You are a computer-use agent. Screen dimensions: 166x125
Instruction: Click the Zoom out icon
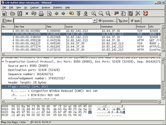coord(101,13)
